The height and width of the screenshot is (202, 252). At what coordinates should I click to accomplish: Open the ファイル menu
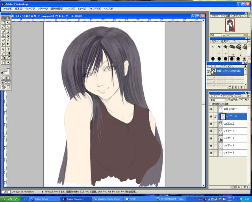coord(7,9)
